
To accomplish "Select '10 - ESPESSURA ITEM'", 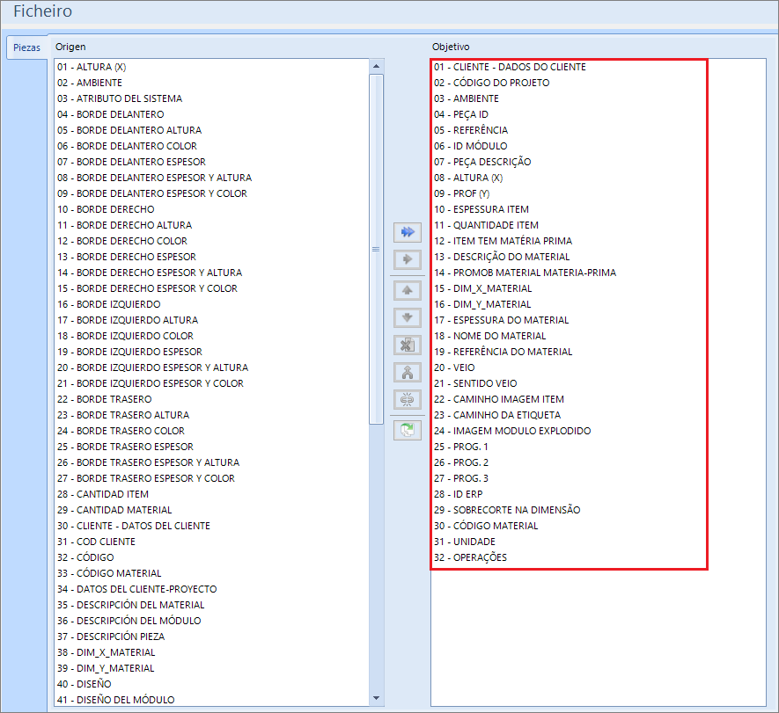I will point(481,209).
